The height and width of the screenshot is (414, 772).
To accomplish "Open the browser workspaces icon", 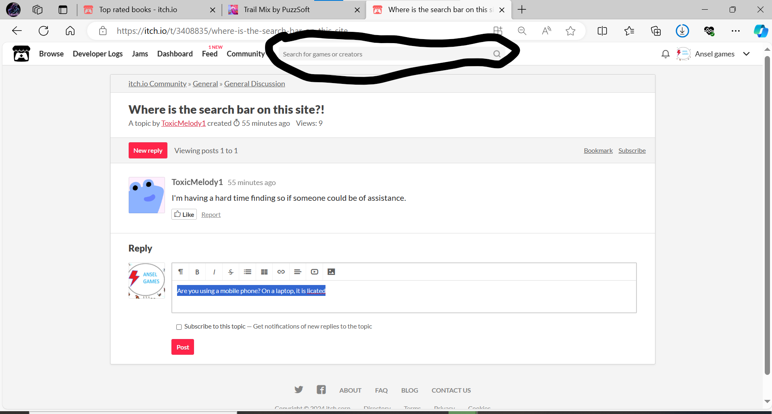I will [x=38, y=10].
